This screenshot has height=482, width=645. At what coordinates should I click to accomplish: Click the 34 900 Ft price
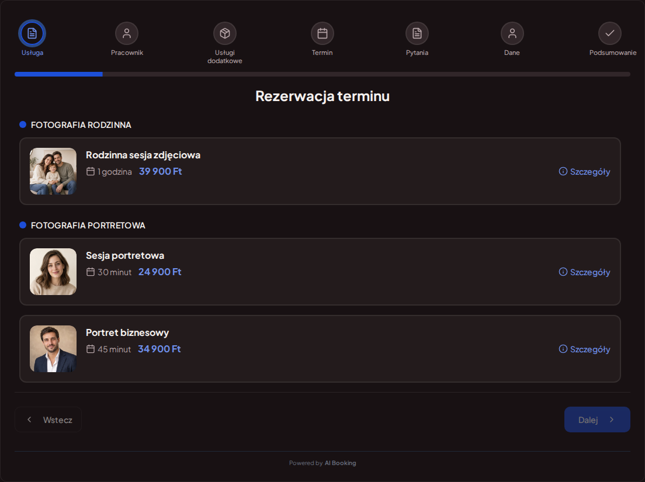[x=159, y=349]
